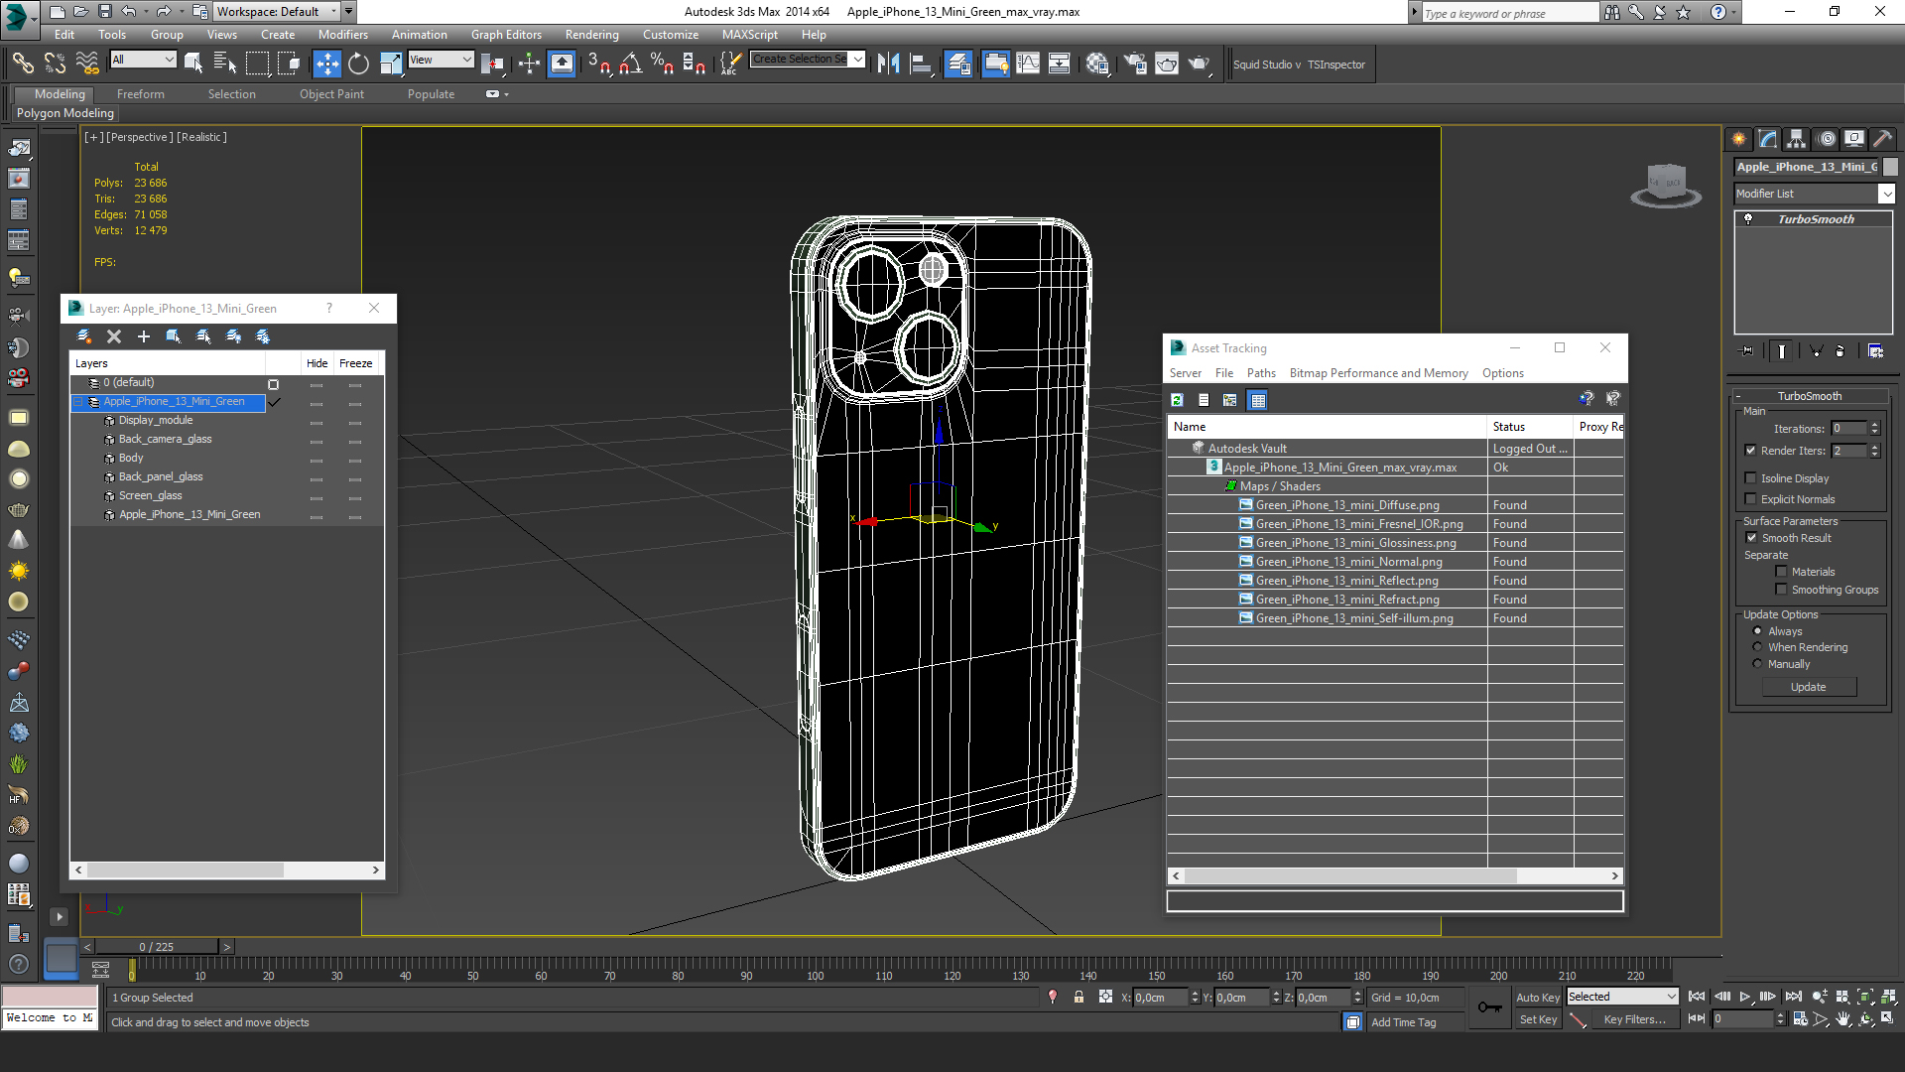Enable Explicit Normals checkbox
Screen dimensions: 1905x1072
click(1751, 498)
